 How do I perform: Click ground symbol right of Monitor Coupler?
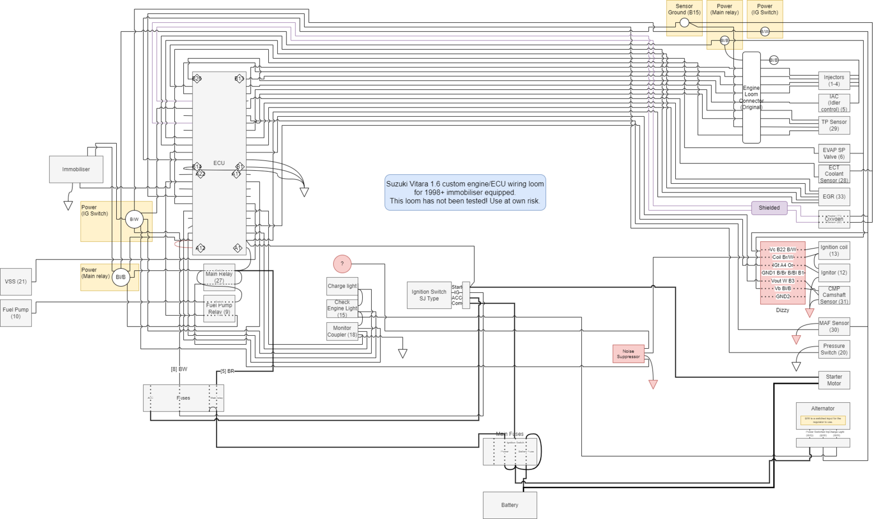pos(402,353)
